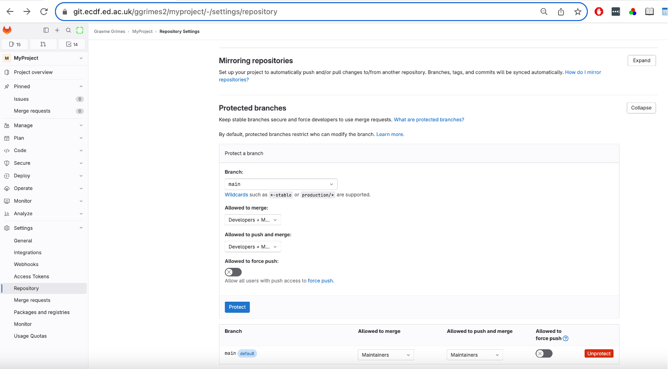Click the share page icon in address bar
668x369 pixels.
[x=561, y=12]
